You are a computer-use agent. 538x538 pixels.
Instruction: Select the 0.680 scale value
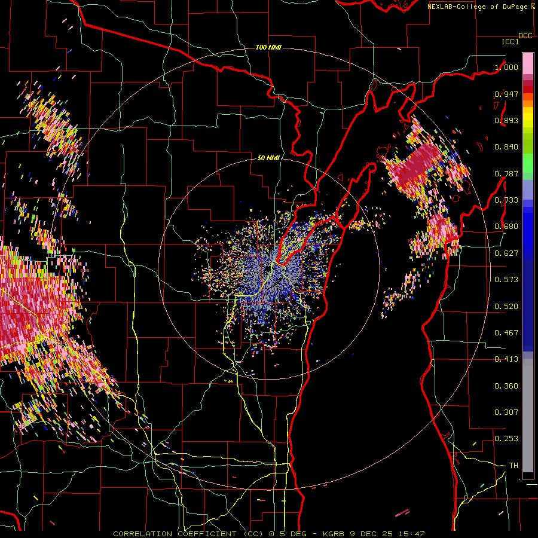pos(506,227)
